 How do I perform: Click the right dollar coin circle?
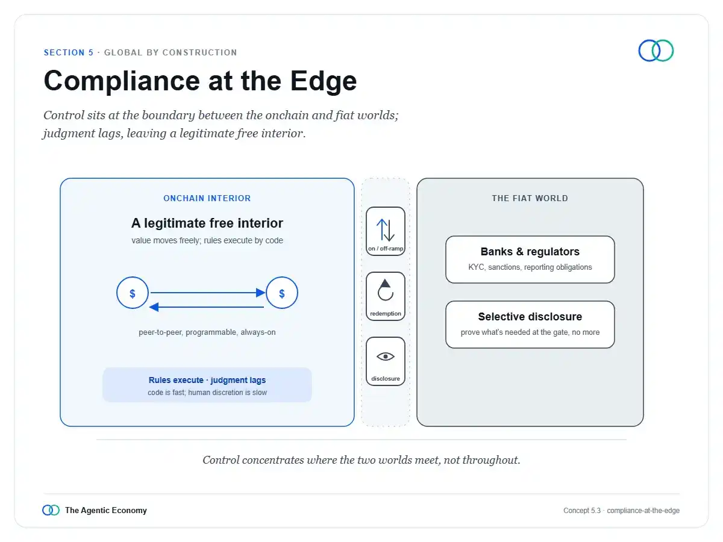tap(282, 293)
